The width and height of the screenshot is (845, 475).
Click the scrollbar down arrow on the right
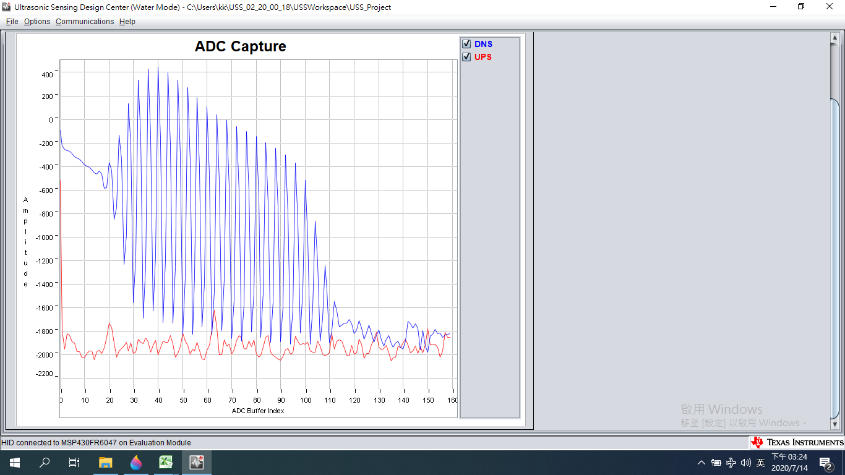click(834, 426)
